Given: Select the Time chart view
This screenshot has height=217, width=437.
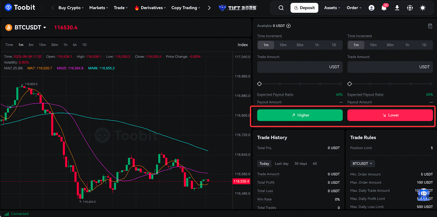Looking at the screenshot, I should (9, 45).
